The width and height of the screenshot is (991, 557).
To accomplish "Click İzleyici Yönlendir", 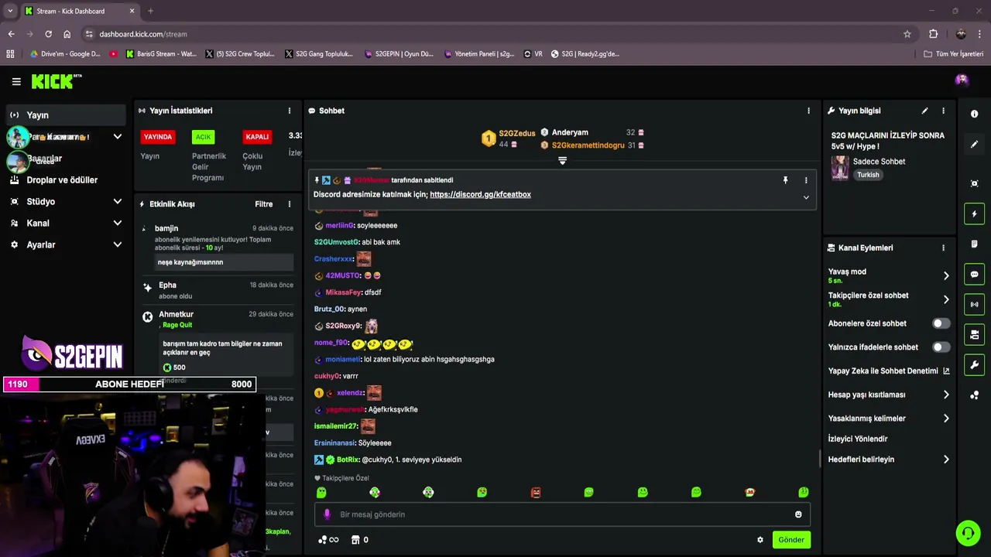I will tap(858, 439).
